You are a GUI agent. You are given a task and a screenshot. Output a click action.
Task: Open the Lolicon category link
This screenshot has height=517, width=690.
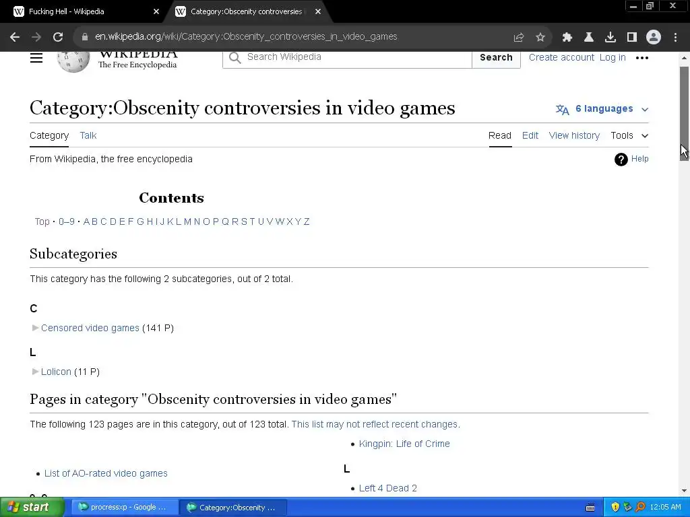(56, 372)
